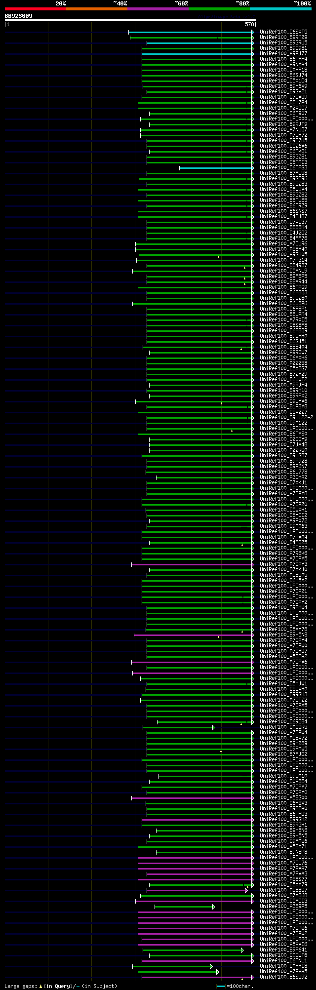Image resolution: width=316 pixels, height=990 pixels.
Task: Click the short cyan alignment bar for C6TFS3
Action: coord(217,168)
